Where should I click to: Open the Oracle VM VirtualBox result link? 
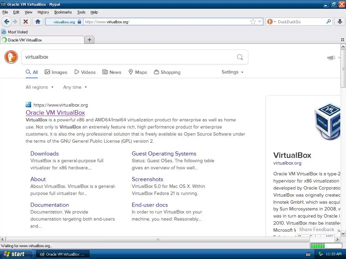pos(55,113)
